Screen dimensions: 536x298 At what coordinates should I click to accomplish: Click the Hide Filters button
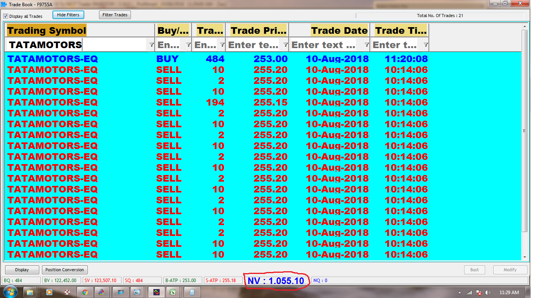pyautogui.click(x=68, y=15)
